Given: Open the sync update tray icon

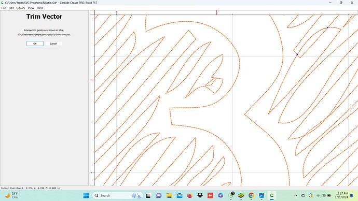Looking at the screenshot, I should [x=310, y=195].
